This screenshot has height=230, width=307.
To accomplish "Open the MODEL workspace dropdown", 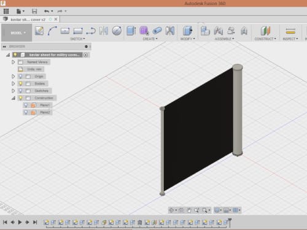I will [17, 33].
